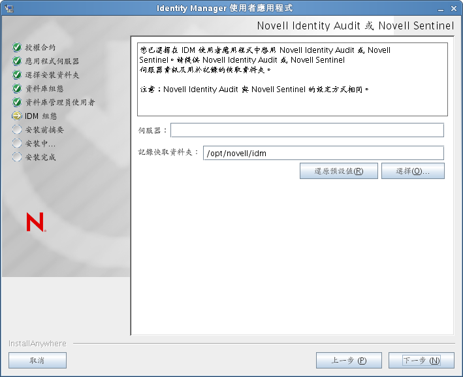Image resolution: width=463 pixels, height=377 pixels.
Task: Select the 安裝中... step label
Action: tap(40, 144)
